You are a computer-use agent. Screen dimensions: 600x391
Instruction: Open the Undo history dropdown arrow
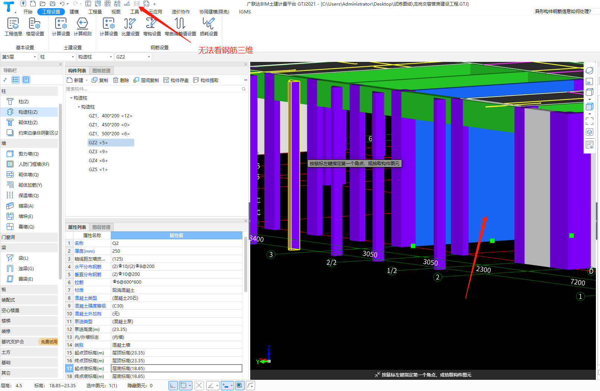pyautogui.click(x=67, y=4)
